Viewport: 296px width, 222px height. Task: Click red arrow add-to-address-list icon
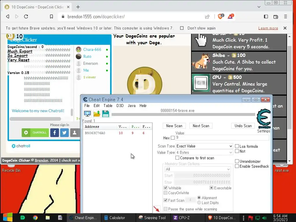156,209
